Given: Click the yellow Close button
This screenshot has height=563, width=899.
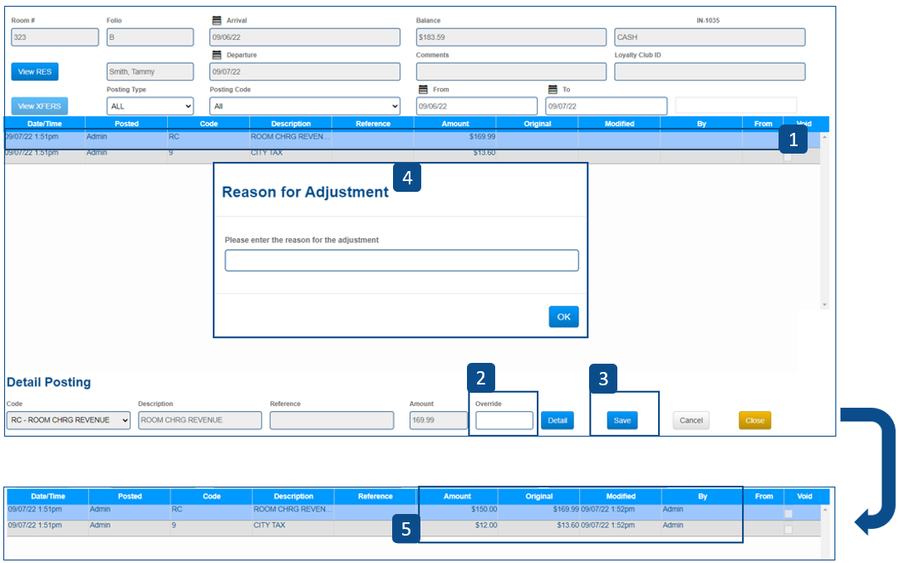Looking at the screenshot, I should tap(754, 421).
